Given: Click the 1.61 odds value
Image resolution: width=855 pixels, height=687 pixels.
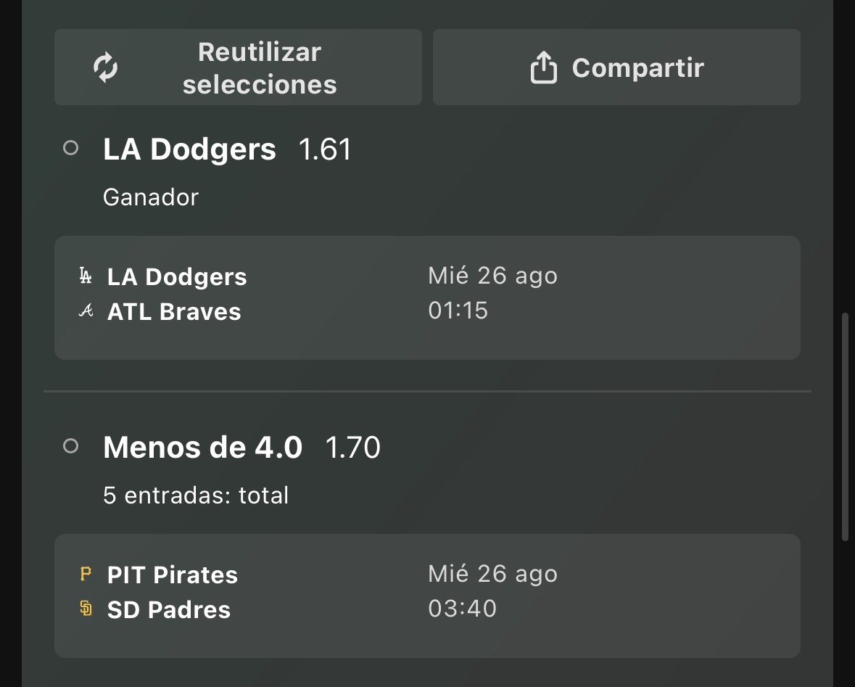Looking at the screenshot, I should 325,149.
